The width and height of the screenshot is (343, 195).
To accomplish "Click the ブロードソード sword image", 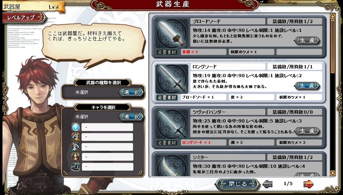I will pyautogui.click(x=172, y=34).
